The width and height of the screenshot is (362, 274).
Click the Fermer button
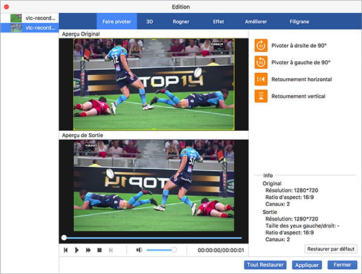pyautogui.click(x=342, y=265)
